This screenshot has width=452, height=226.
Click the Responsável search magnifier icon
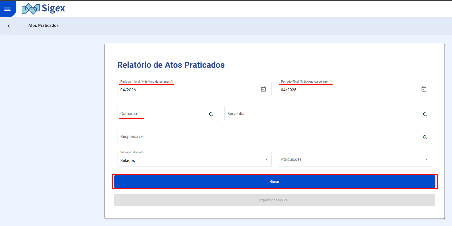[425, 137]
